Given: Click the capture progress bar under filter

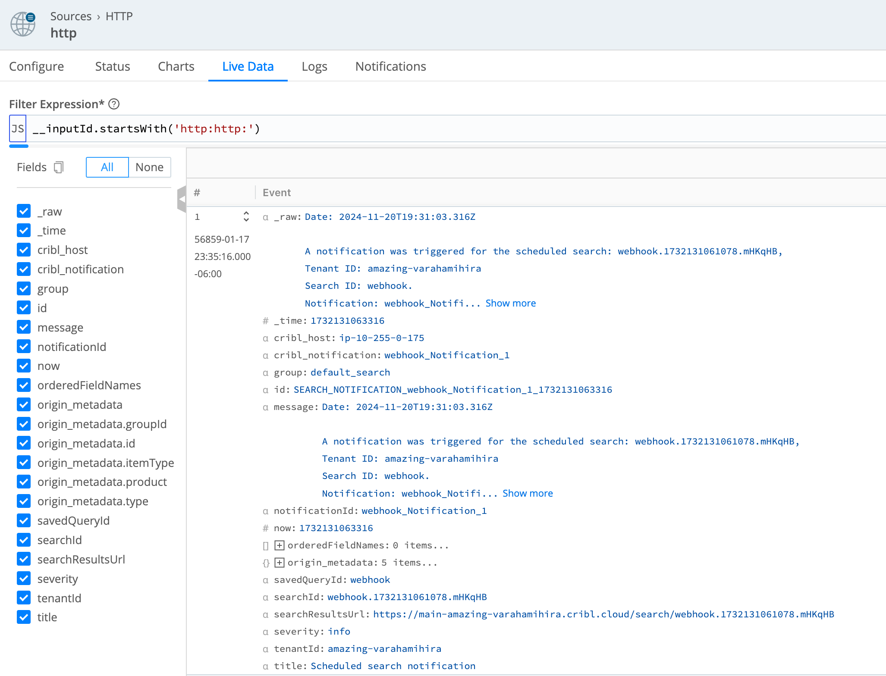Looking at the screenshot, I should coord(19,146).
